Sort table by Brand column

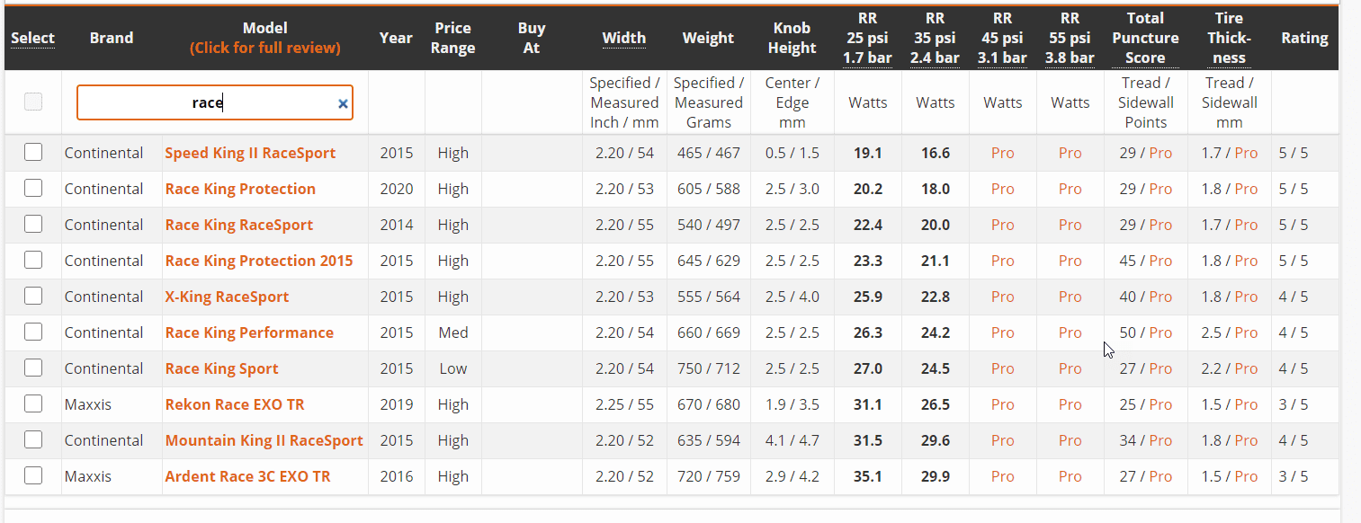pos(112,38)
